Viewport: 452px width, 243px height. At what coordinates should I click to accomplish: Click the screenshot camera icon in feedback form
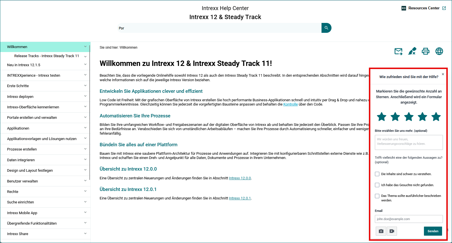pos(381,231)
